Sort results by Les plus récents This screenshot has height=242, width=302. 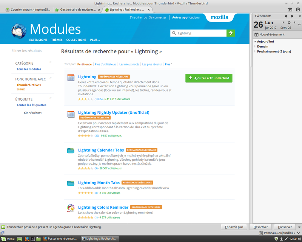(x=152, y=64)
